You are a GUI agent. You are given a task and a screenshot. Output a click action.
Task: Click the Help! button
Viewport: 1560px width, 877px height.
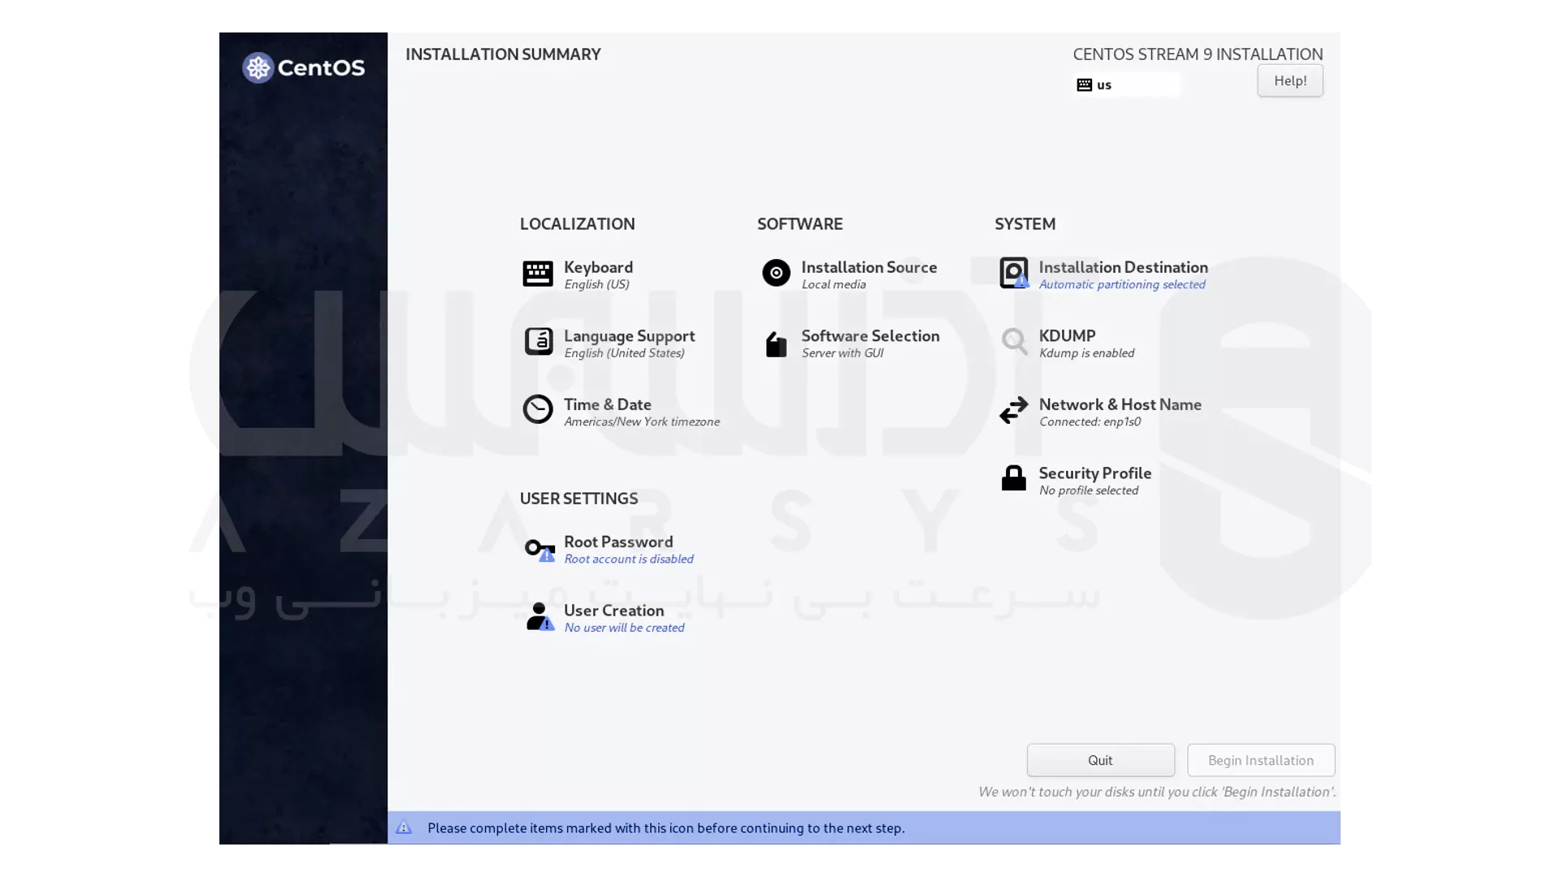(x=1289, y=80)
